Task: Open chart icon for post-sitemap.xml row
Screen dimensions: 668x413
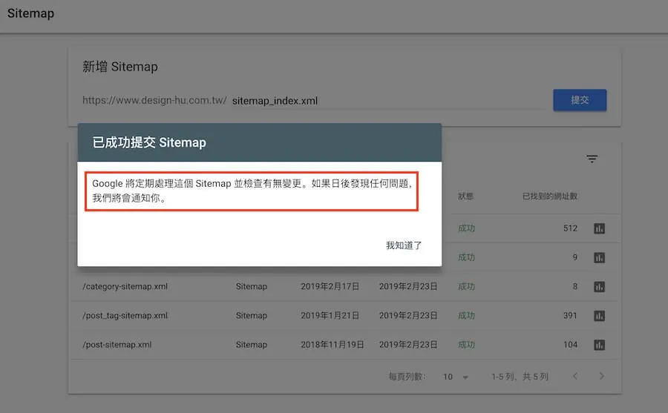Action: (599, 345)
